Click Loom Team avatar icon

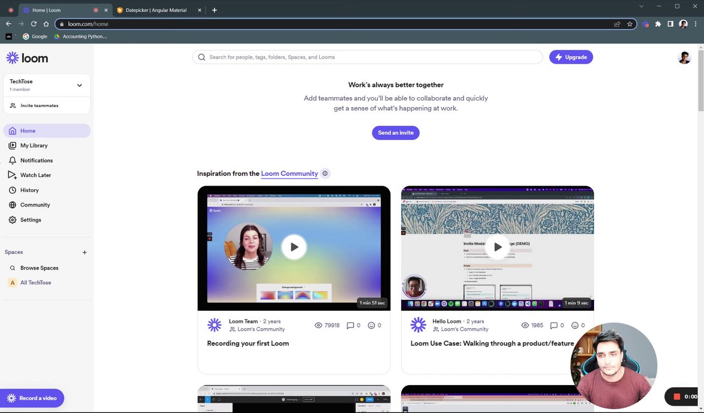click(215, 325)
